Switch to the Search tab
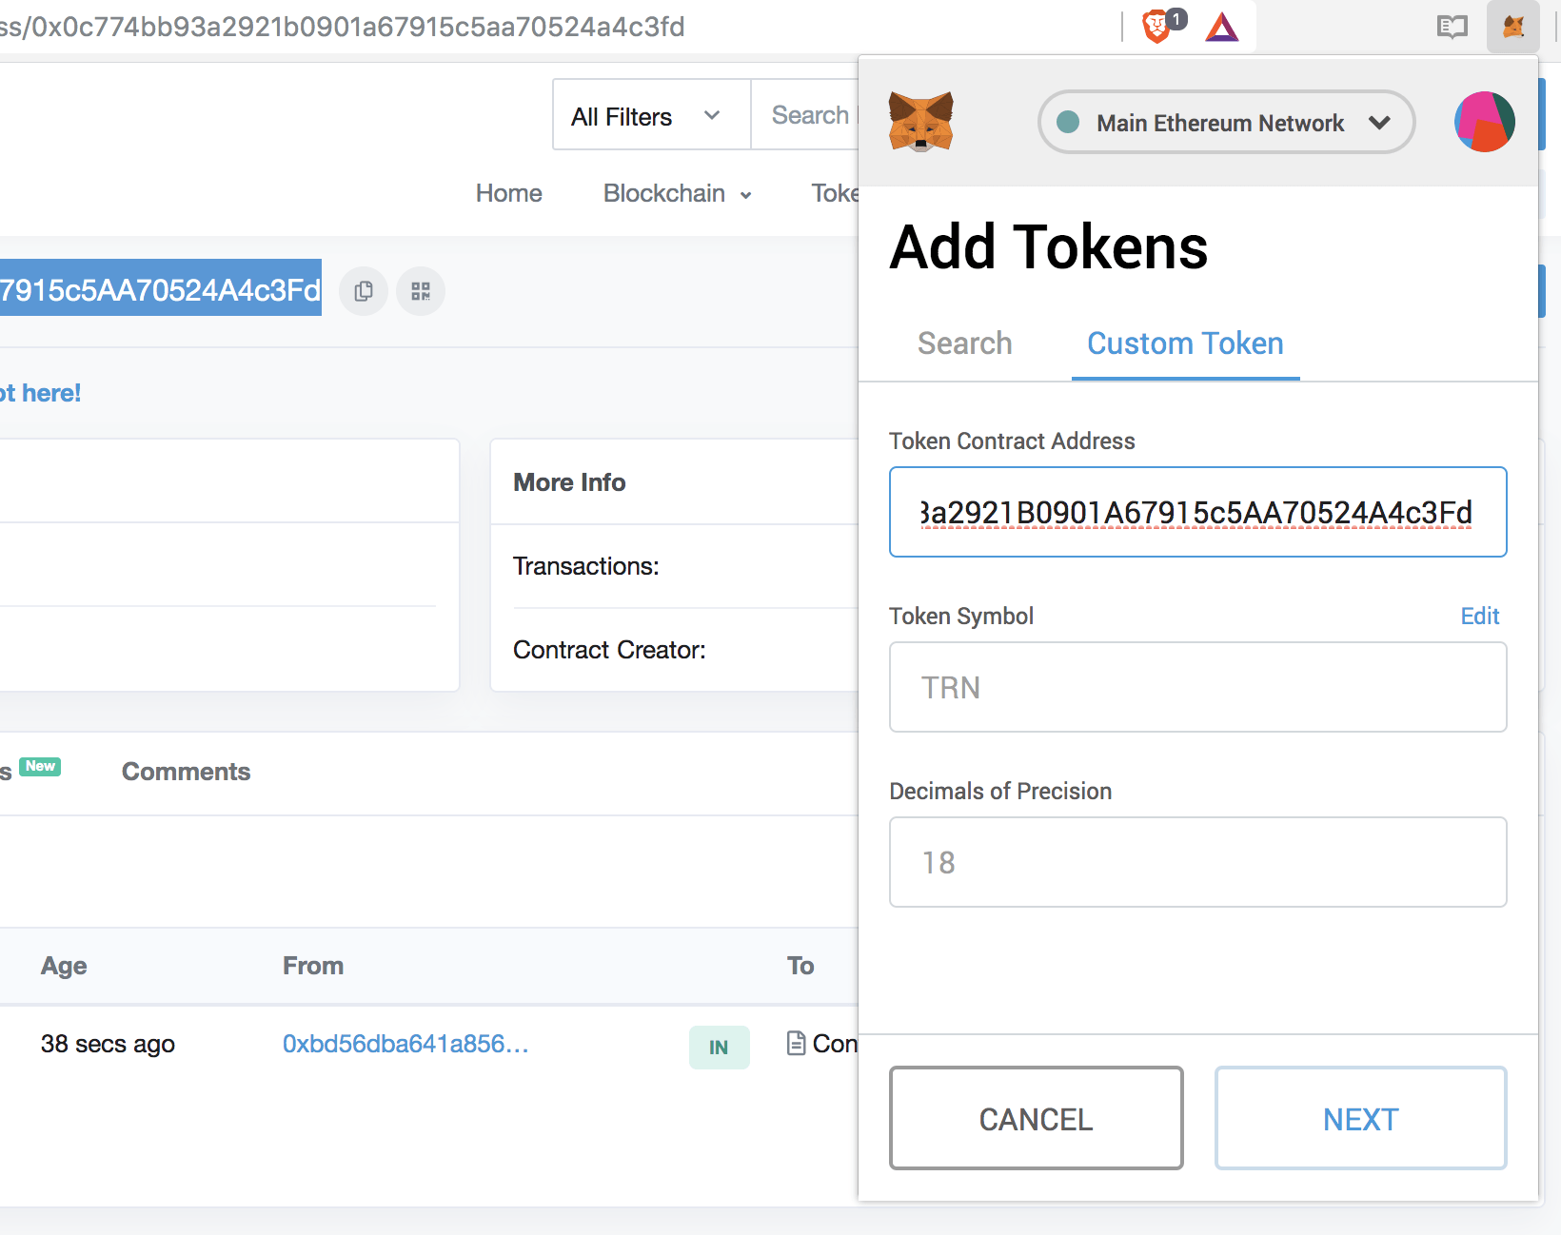Screen dimensions: 1561x1235 964,343
